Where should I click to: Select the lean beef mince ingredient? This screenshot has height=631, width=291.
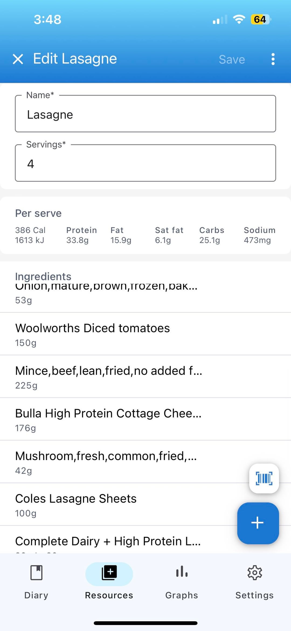pyautogui.click(x=108, y=377)
